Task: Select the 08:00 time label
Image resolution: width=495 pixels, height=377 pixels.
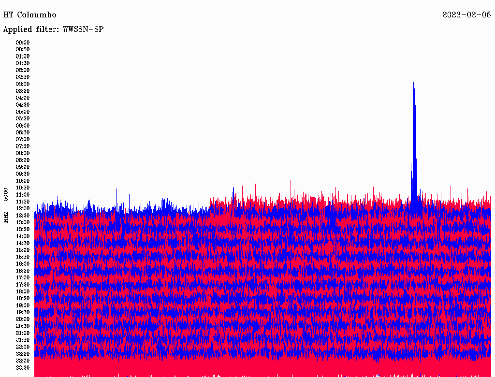Action: tap(23, 153)
